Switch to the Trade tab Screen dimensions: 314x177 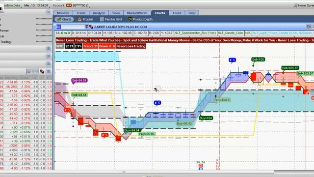coord(81,13)
